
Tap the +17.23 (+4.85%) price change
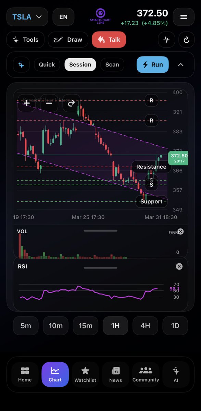point(144,23)
